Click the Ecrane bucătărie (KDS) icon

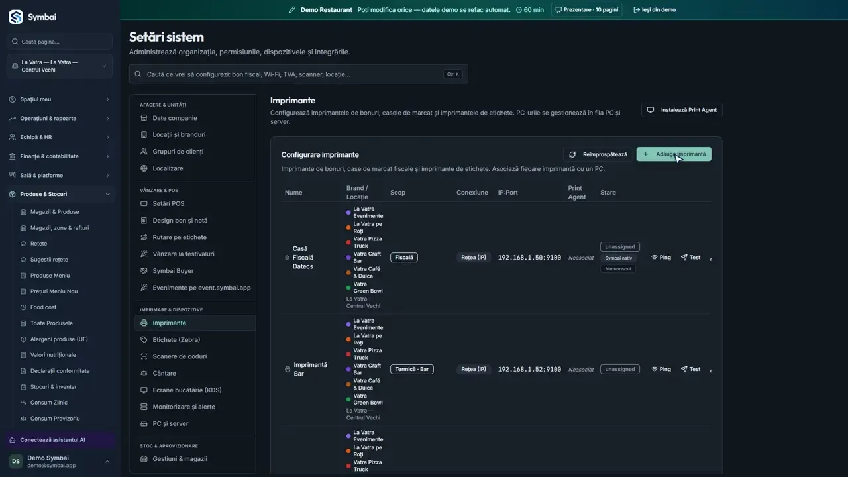(144, 390)
